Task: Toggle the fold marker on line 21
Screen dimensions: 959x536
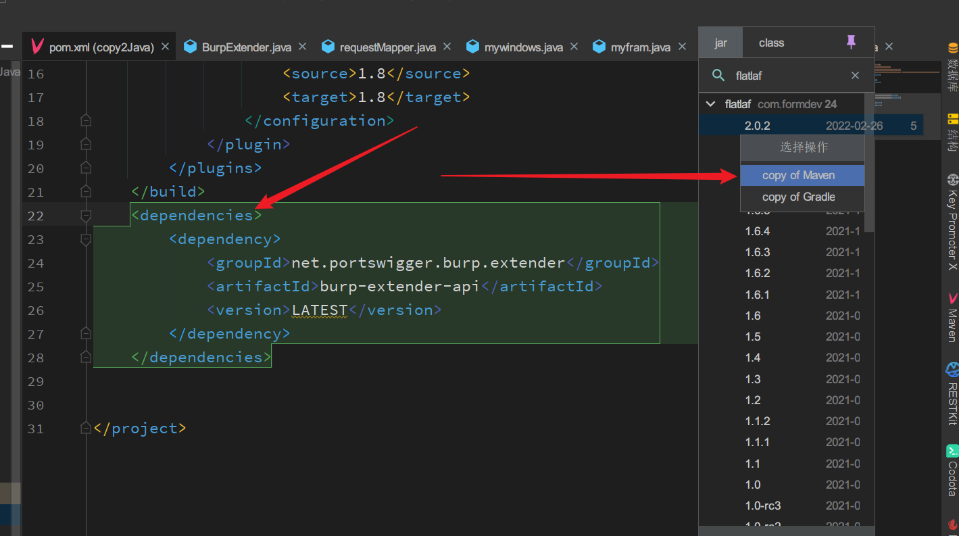Action: coord(85,192)
